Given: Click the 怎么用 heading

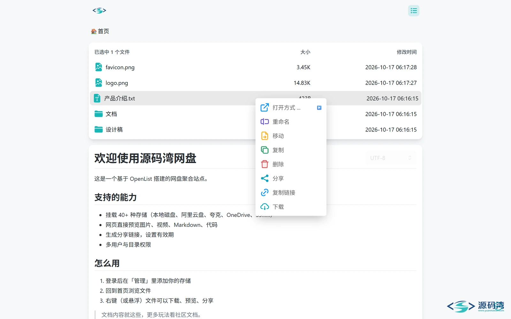Looking at the screenshot, I should (x=107, y=263).
